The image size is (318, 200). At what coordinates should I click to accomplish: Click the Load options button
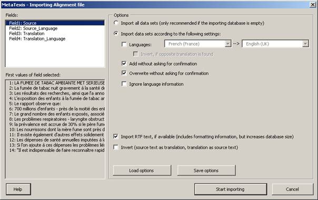[142, 170]
